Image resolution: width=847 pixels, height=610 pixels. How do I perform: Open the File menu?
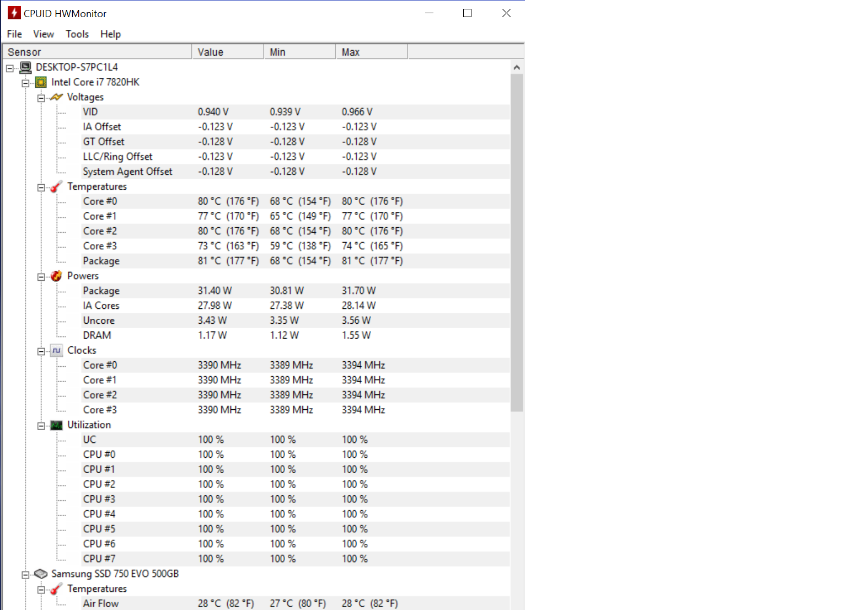coord(14,34)
